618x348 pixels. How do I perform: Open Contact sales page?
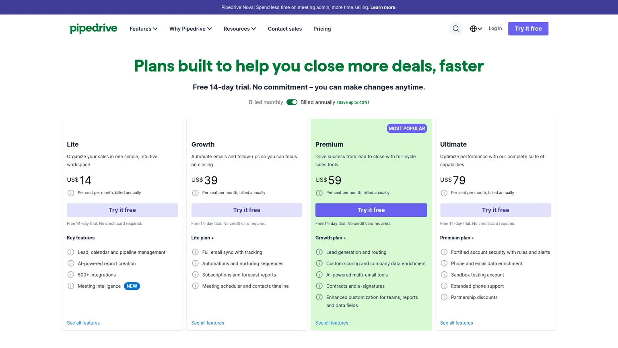285,29
